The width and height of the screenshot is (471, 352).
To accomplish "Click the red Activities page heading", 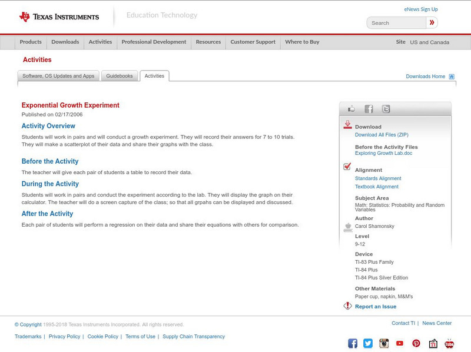I will click(x=37, y=60).
